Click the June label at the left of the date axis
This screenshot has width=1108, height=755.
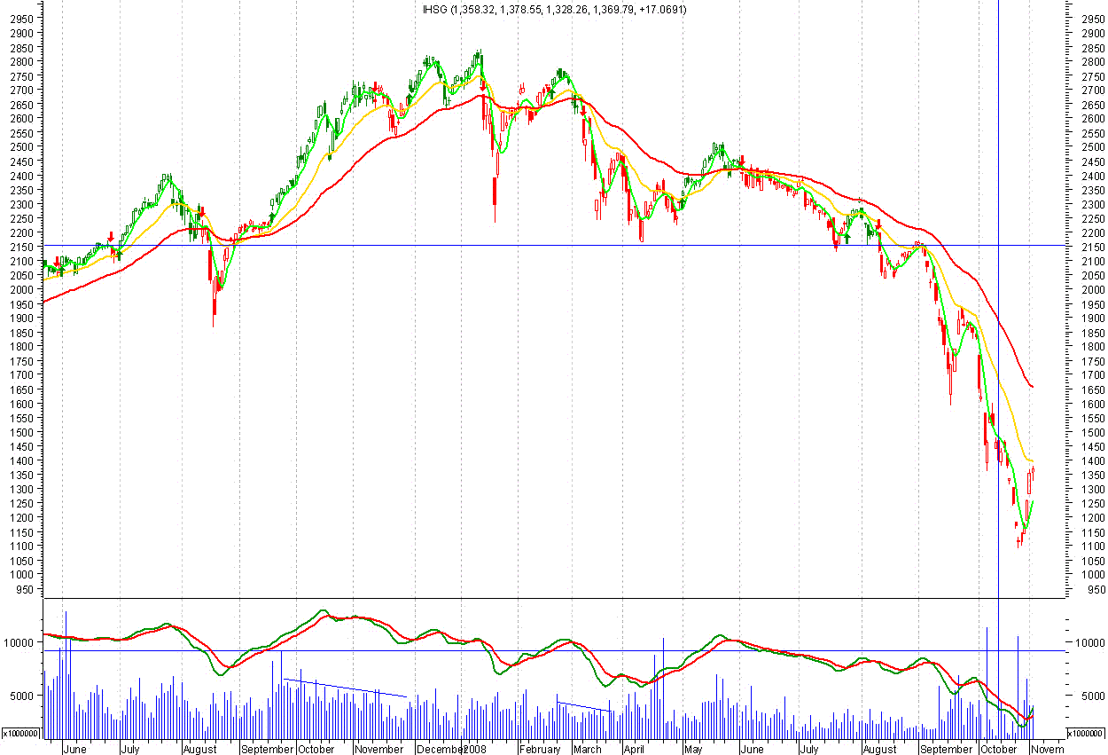(75, 750)
